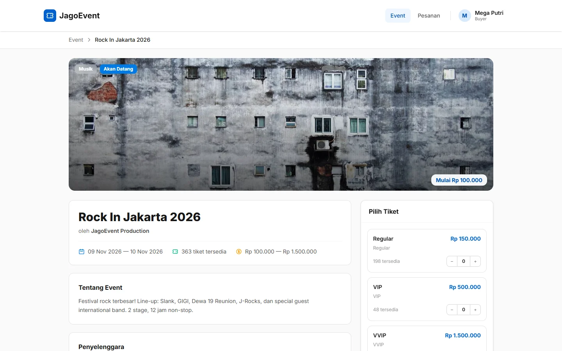This screenshot has height=351, width=562.
Task: Open the JagoEvent home link text
Action: point(79,16)
